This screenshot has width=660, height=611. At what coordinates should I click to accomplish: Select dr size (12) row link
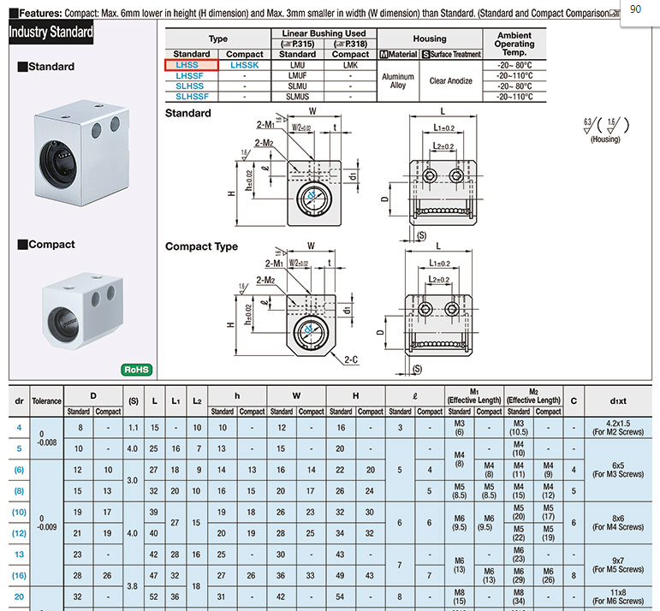coord(19,533)
